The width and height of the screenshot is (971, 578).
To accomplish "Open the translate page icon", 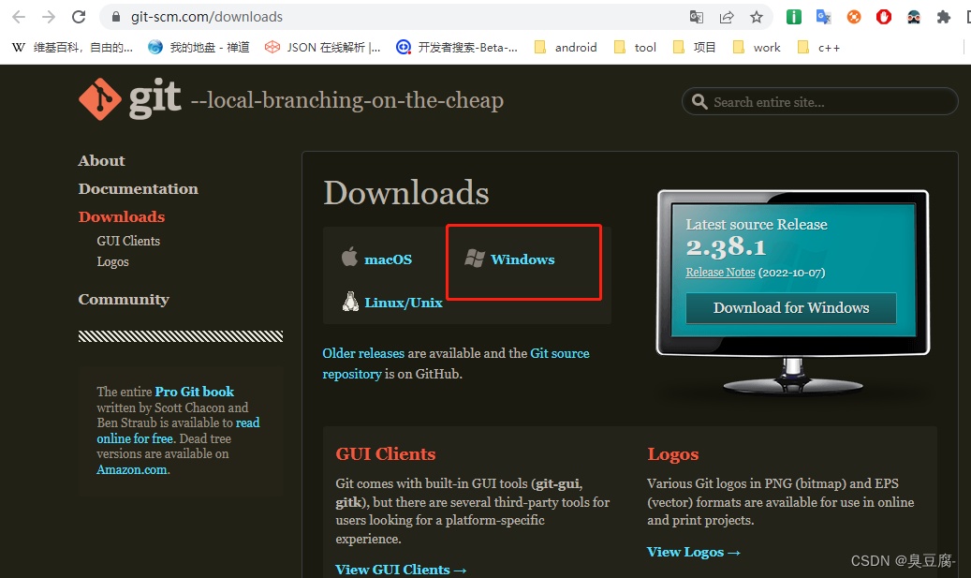I will point(696,17).
